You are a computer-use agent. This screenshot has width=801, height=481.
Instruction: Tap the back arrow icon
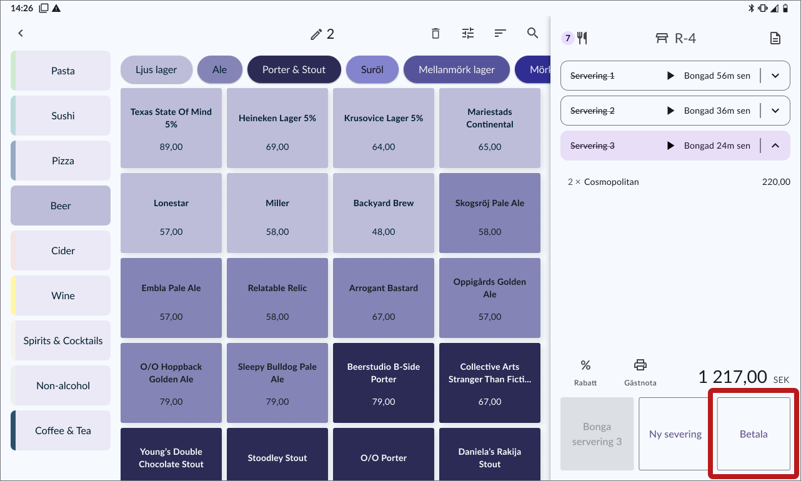pyautogui.click(x=21, y=33)
